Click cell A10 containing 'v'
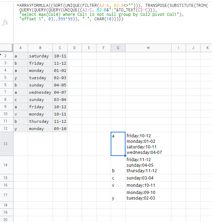The height and width of the screenshot is (222, 212). 21,114
